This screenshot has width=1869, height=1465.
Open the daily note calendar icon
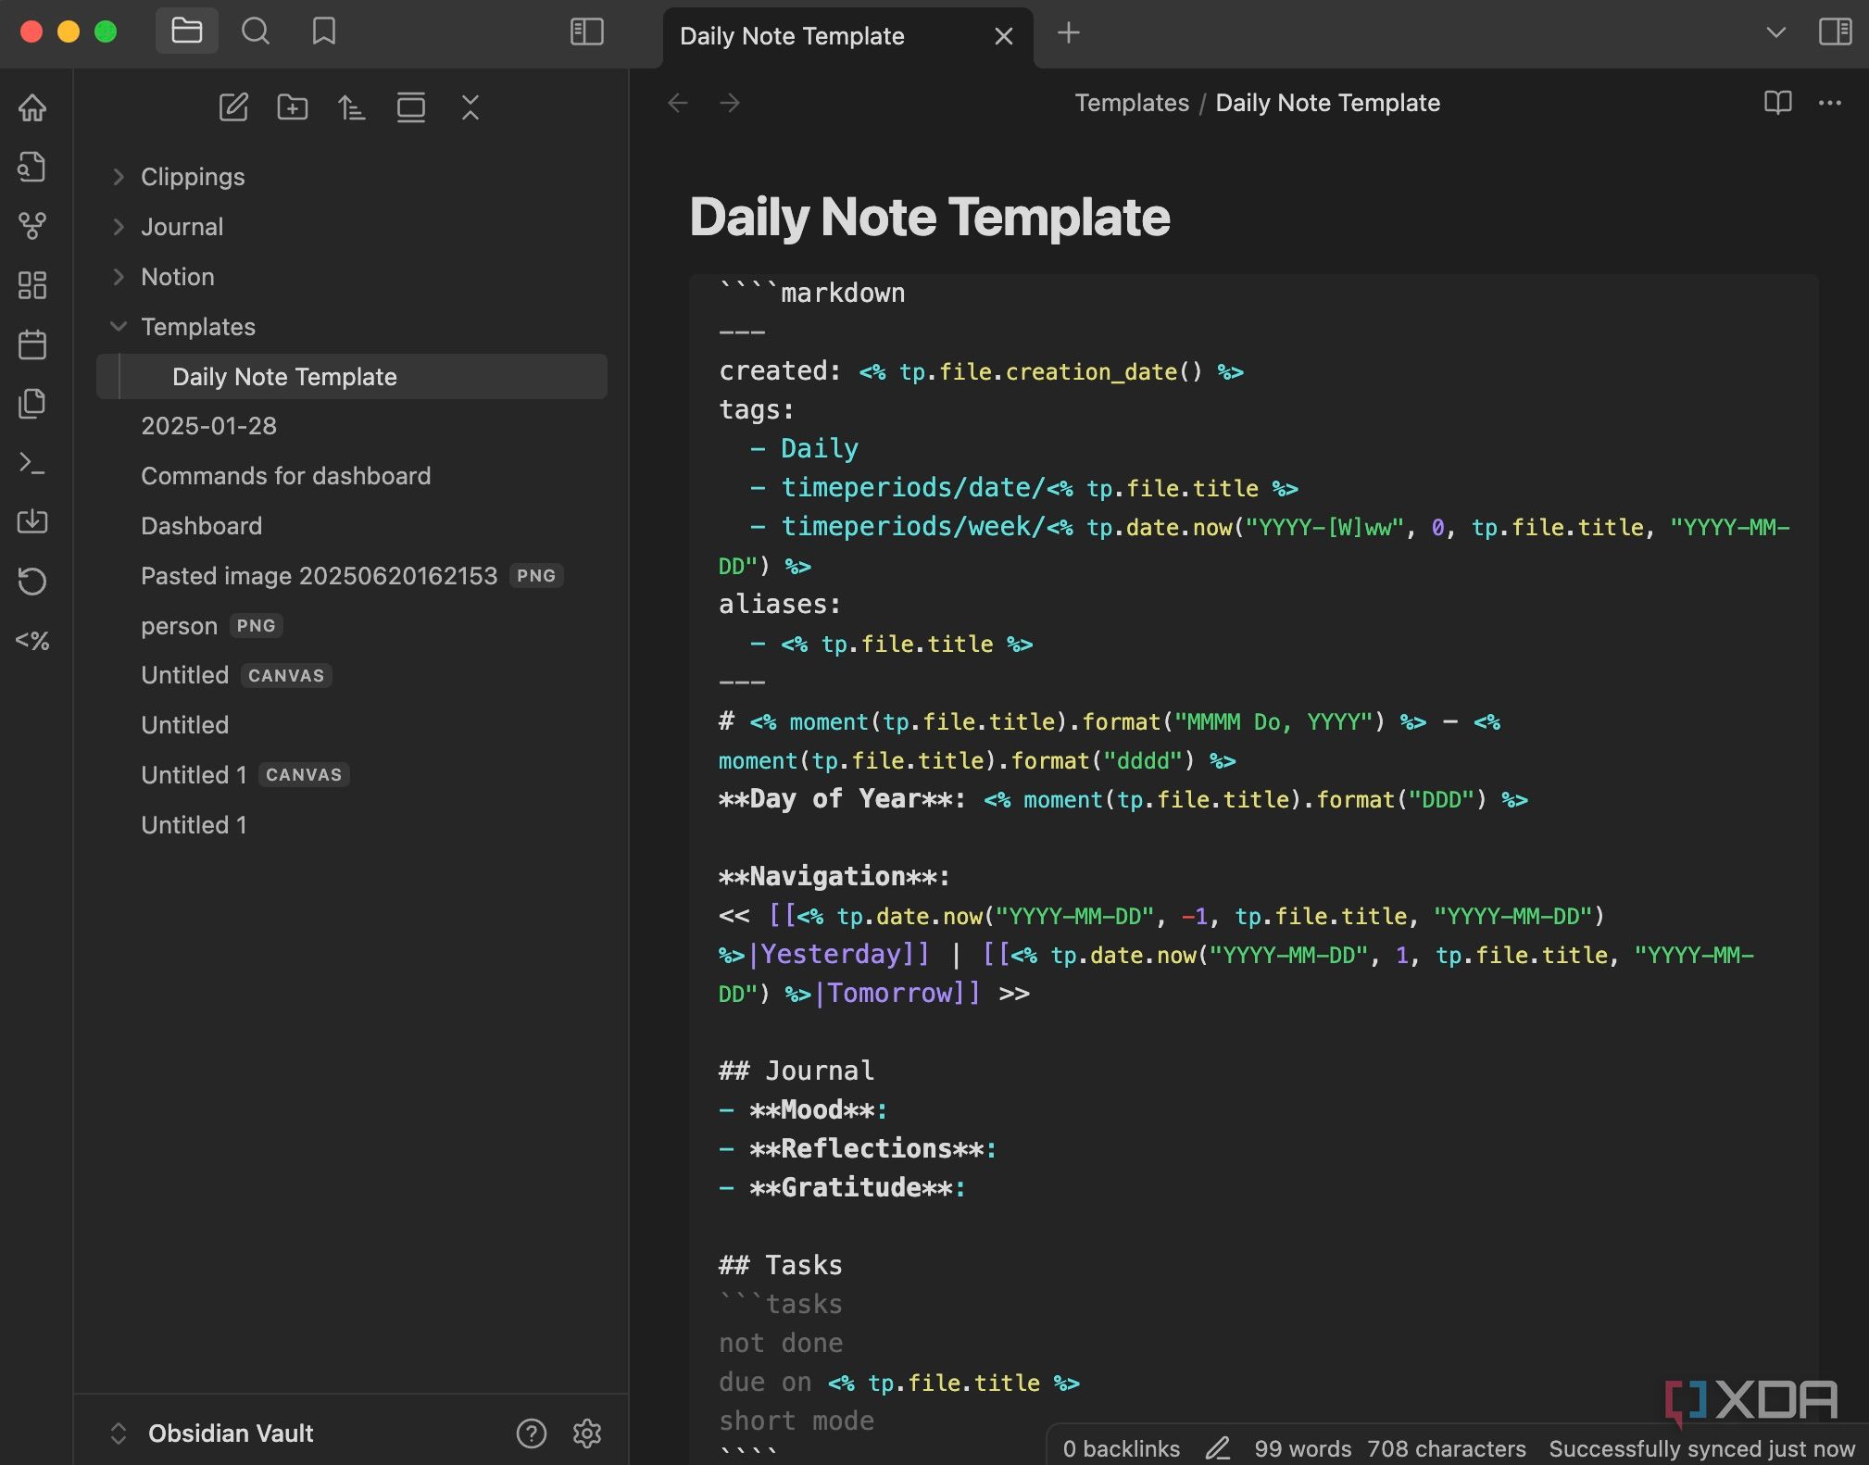pyautogui.click(x=32, y=344)
